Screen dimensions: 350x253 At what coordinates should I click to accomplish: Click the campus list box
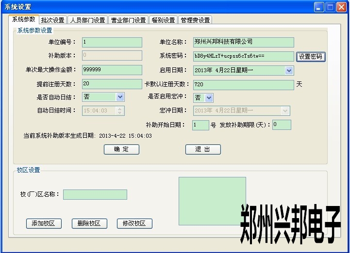[212, 201]
